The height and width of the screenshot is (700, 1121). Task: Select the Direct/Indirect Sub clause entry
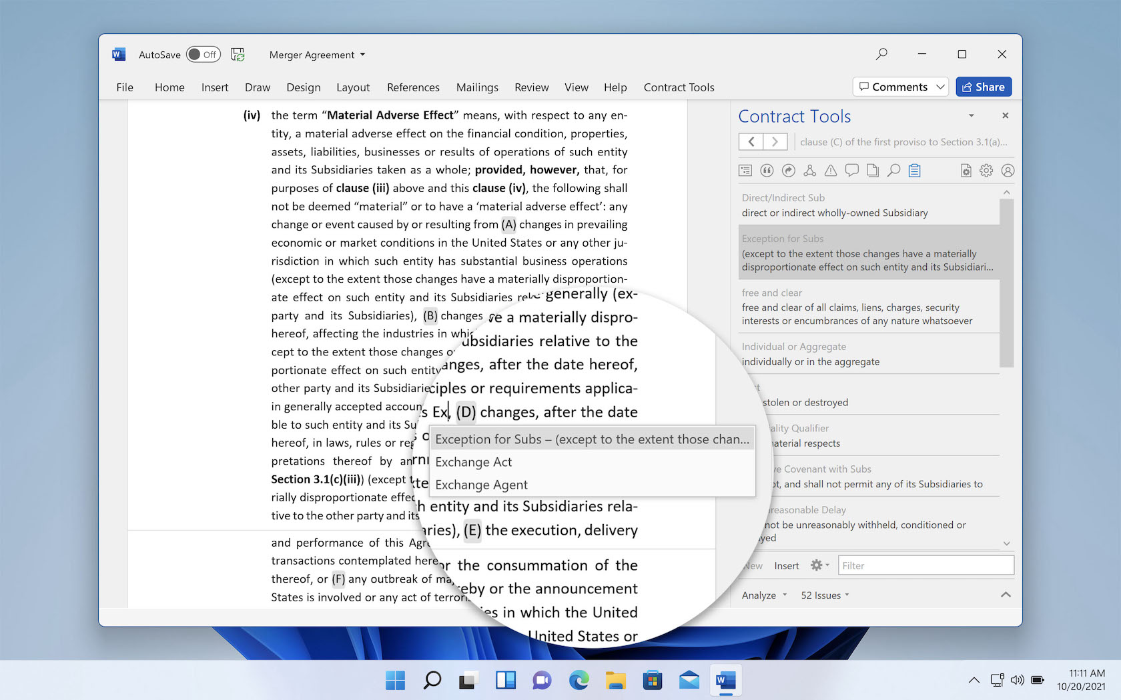(x=869, y=205)
